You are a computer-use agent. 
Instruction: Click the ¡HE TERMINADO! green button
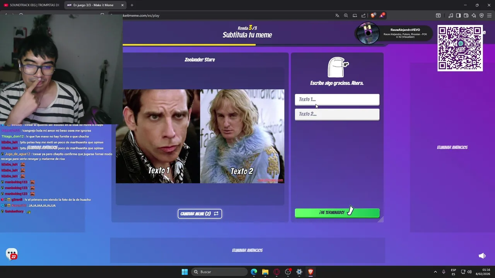tap(337, 213)
